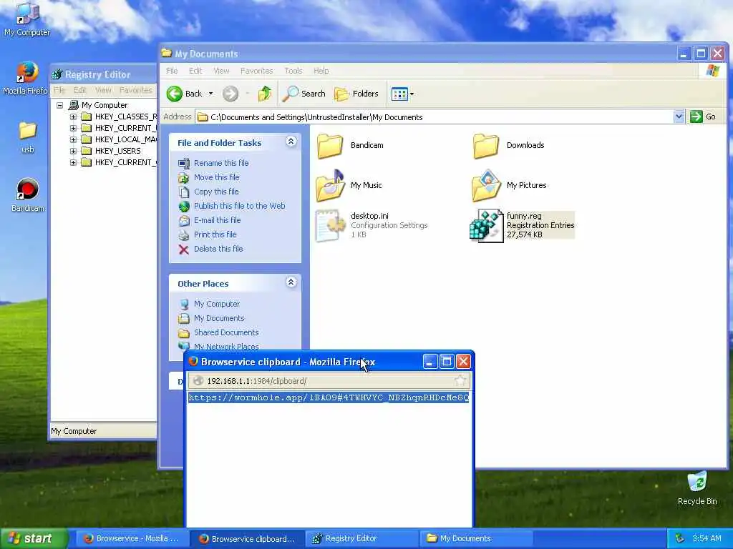Open the File menu in My Documents
Screen dimensions: 733x549
pos(172,71)
